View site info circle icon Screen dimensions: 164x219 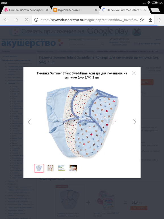36,20
